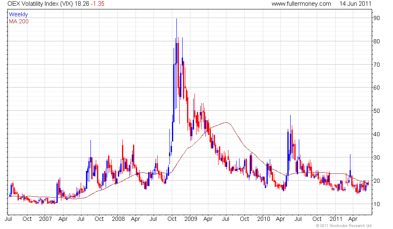Click the 90 value on price axis
393x229 pixels.
[377, 18]
